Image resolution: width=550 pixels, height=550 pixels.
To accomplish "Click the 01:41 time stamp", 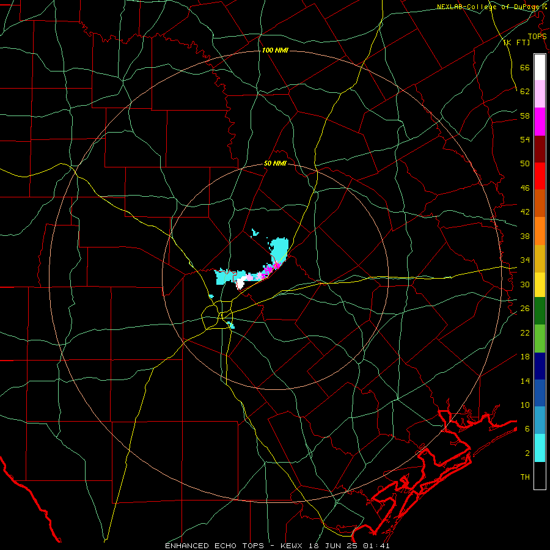I will (x=375, y=546).
